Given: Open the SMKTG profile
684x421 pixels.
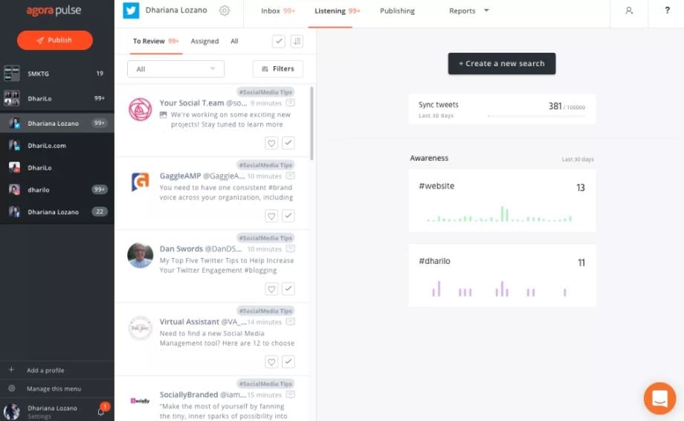Looking at the screenshot, I should (x=57, y=74).
